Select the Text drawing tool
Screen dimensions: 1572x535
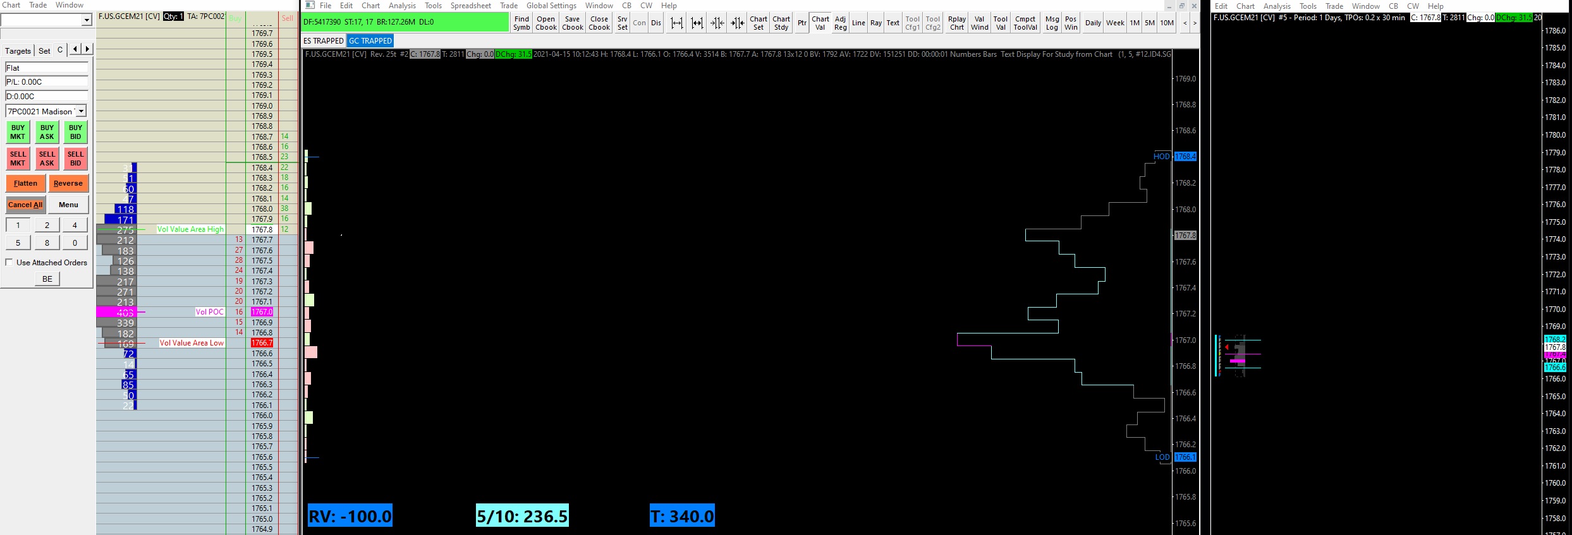pos(893,23)
